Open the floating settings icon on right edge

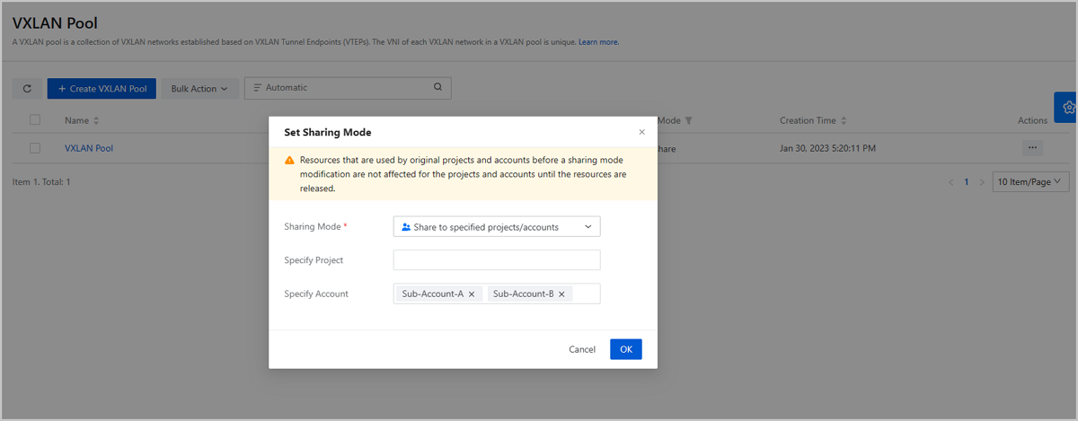1067,107
